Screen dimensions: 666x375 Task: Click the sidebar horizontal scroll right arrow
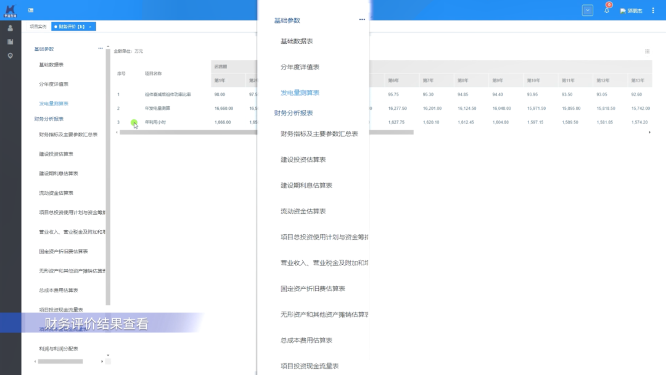click(x=102, y=361)
